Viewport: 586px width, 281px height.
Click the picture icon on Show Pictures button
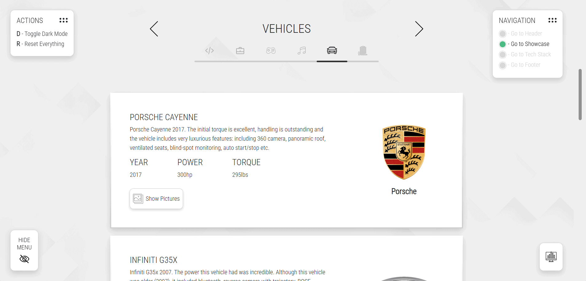click(138, 198)
